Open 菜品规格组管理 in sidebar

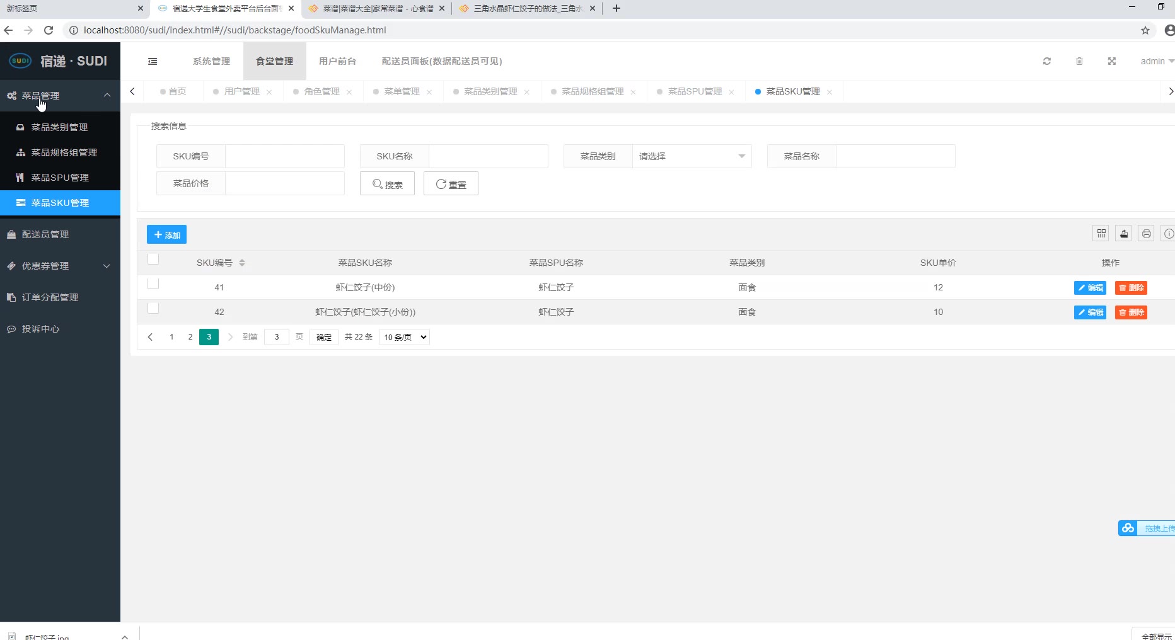[x=60, y=152]
